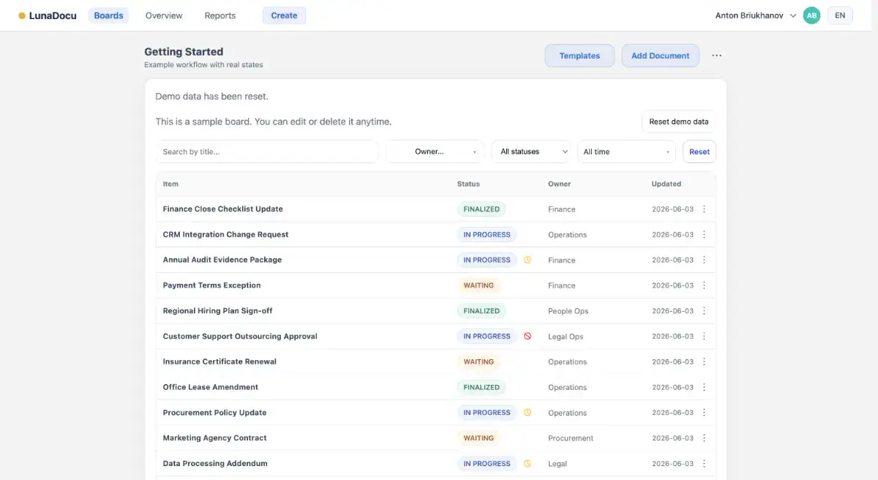Click WAITING badge on Insurance Certificate Renewal
The image size is (878, 480).
tap(479, 361)
